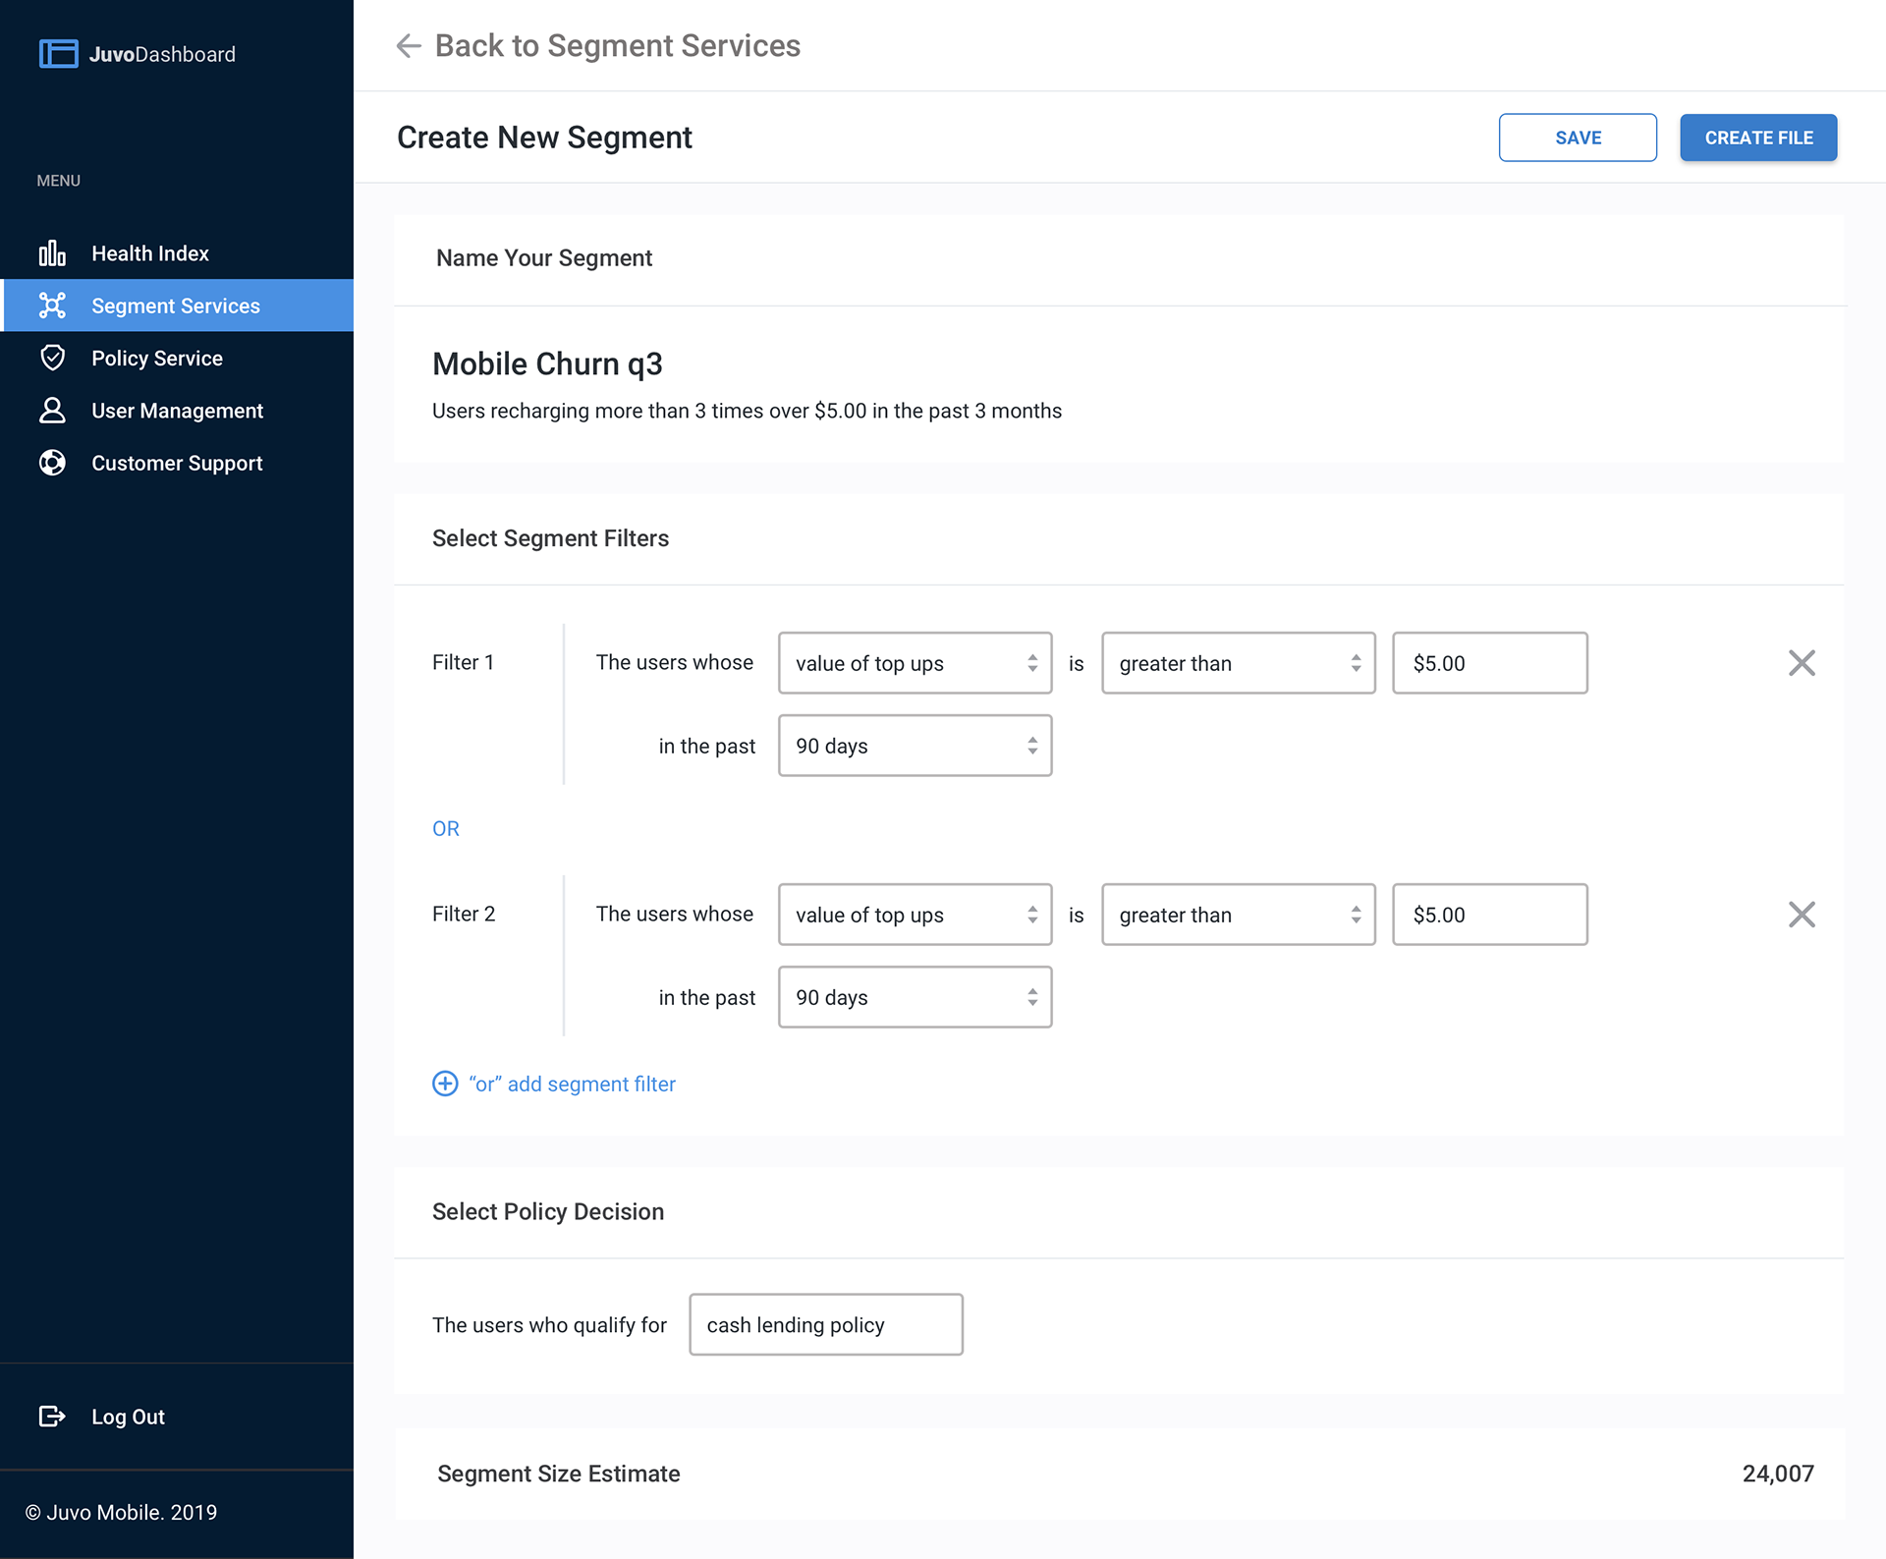1886x1559 pixels.
Task: Click the CREATE FILE button
Action: [1757, 138]
